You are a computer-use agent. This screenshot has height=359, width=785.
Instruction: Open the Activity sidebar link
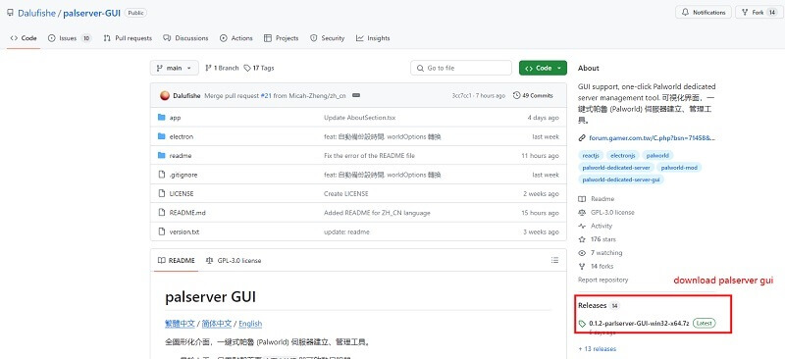(596, 226)
